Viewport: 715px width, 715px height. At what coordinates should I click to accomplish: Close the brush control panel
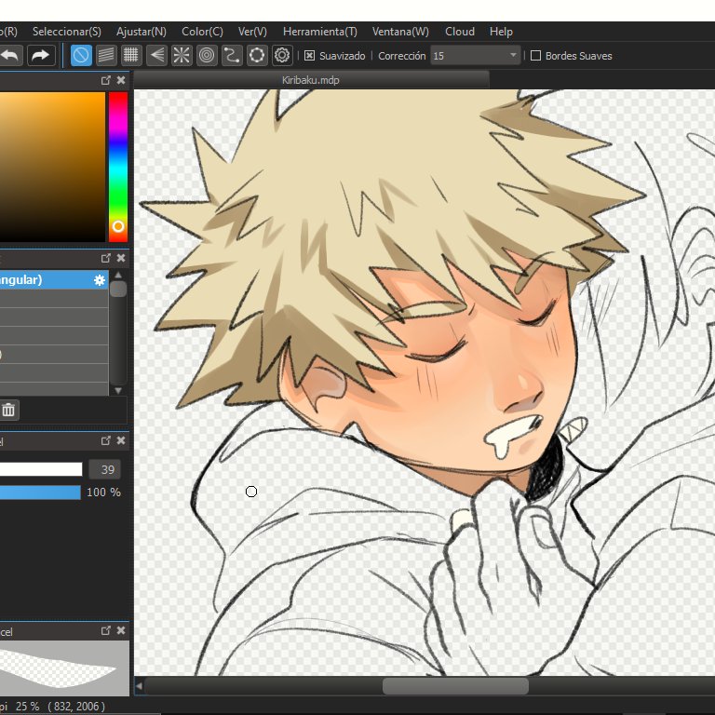point(121,440)
